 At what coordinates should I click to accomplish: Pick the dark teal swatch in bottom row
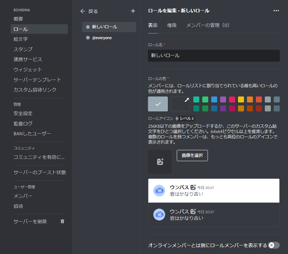196,108
